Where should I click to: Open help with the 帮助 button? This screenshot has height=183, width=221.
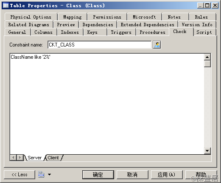coord(201,175)
